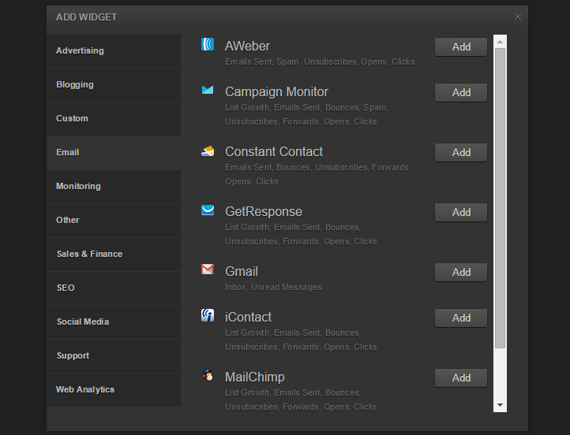Click the iContact icon

coord(208,315)
